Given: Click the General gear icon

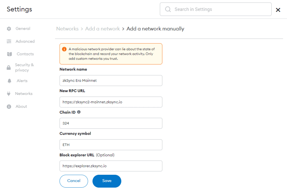Looking at the screenshot, I should click(x=9, y=29).
